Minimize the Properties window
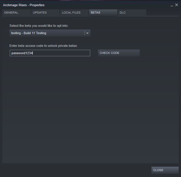 coord(172,5)
